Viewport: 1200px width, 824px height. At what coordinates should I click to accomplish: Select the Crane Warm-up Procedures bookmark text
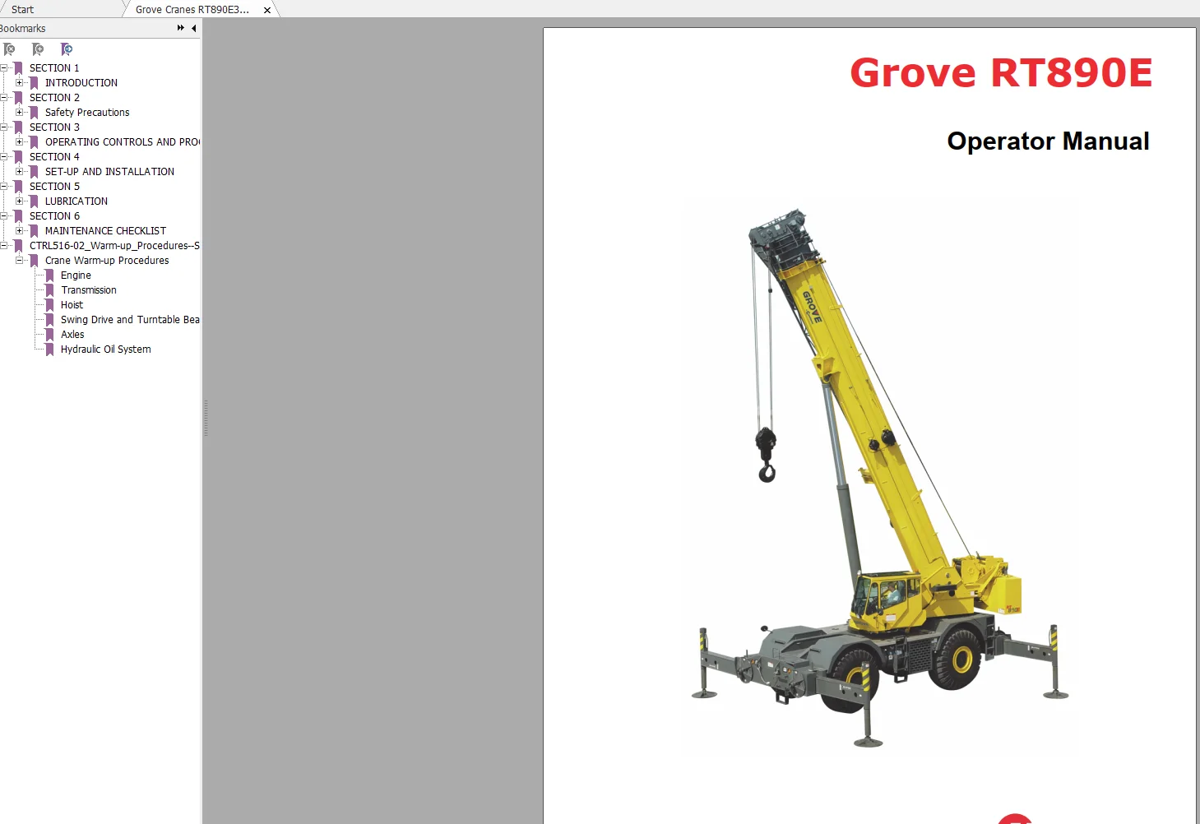point(107,261)
